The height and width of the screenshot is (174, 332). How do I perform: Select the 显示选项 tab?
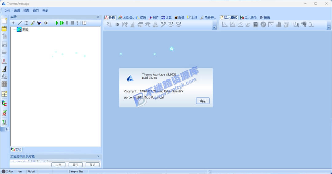coord(248,17)
